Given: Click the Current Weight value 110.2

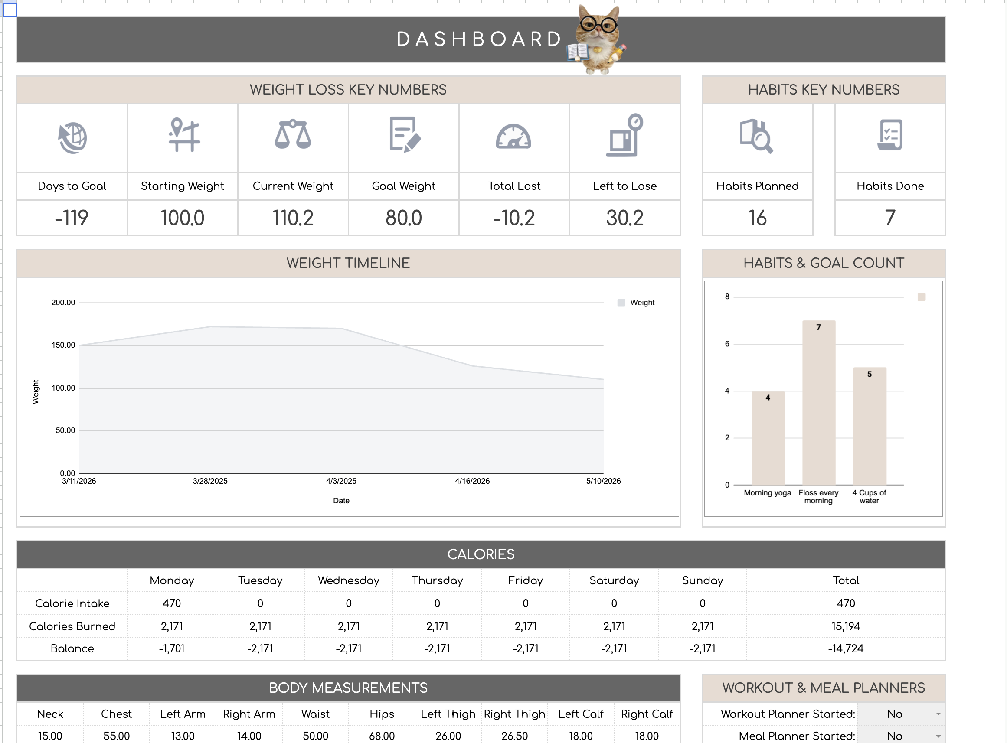Looking at the screenshot, I should click(293, 218).
